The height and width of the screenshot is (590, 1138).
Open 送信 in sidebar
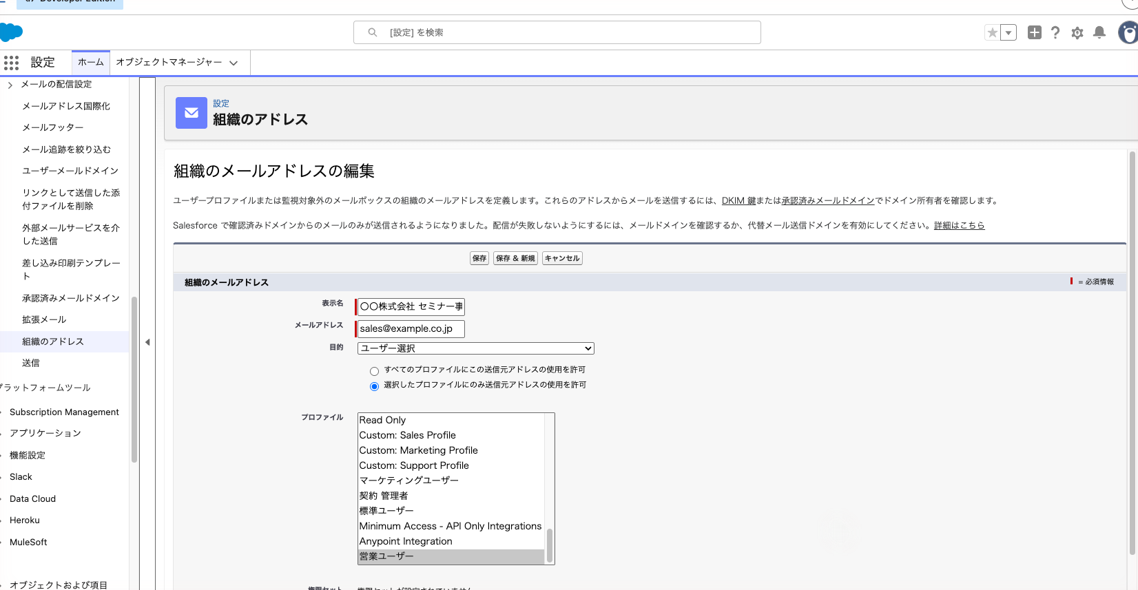tap(31, 363)
